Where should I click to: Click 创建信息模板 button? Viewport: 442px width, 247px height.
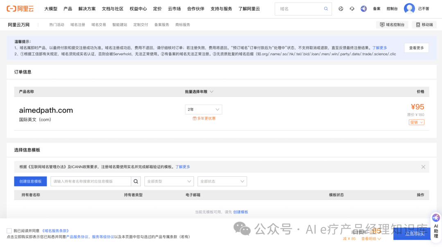30,181
